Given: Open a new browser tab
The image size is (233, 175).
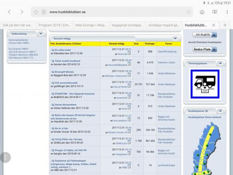Looking at the screenshot, I should coord(225,24).
